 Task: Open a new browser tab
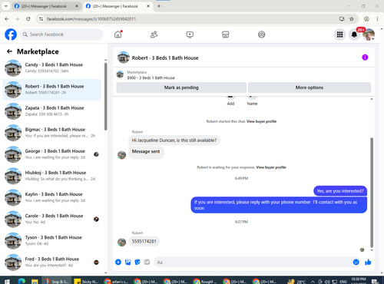click(159, 6)
